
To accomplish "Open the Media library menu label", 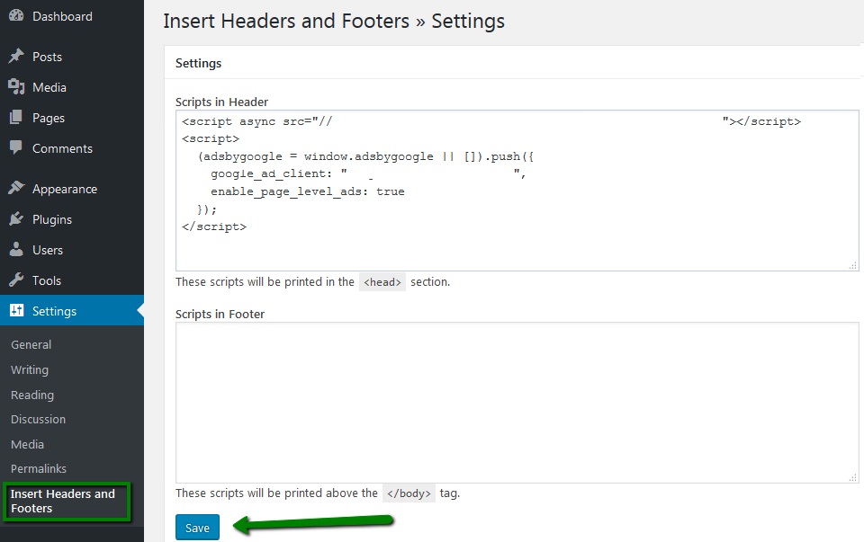I will click(x=49, y=87).
